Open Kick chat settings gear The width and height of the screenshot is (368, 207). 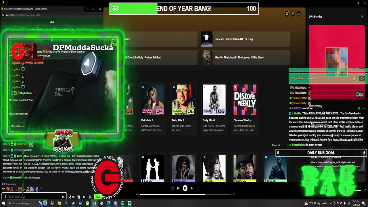(84, 197)
